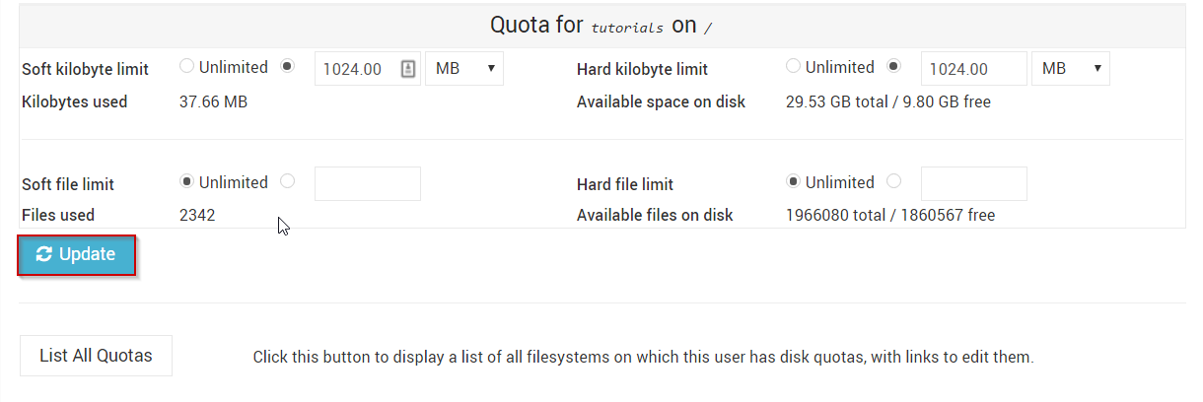Click the autofill icon in soft kilobyte field

(408, 69)
